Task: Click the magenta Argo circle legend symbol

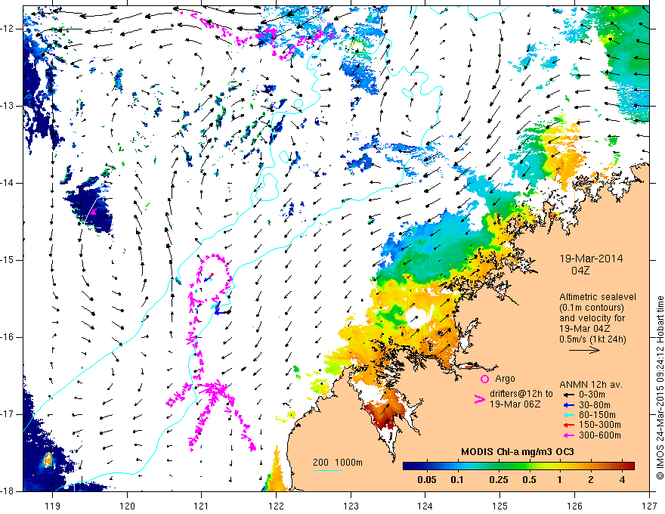Action: (x=484, y=379)
